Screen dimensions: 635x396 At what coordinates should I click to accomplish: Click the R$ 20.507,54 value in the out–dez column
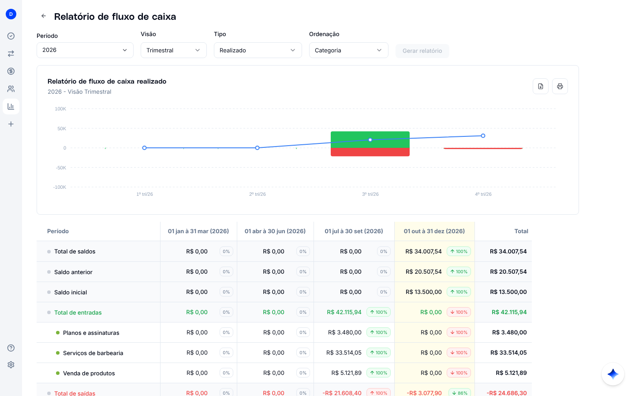pyautogui.click(x=424, y=272)
